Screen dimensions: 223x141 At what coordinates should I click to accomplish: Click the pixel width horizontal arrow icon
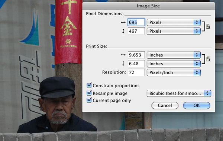tap(123, 22)
